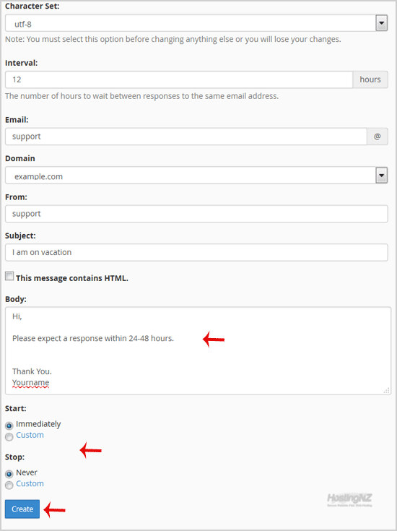This screenshot has width=397, height=531.
Task: Choose Custom start radio button
Action: (x=9, y=437)
